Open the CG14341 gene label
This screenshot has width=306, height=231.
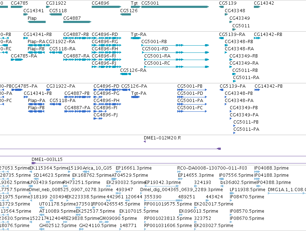point(33,10)
